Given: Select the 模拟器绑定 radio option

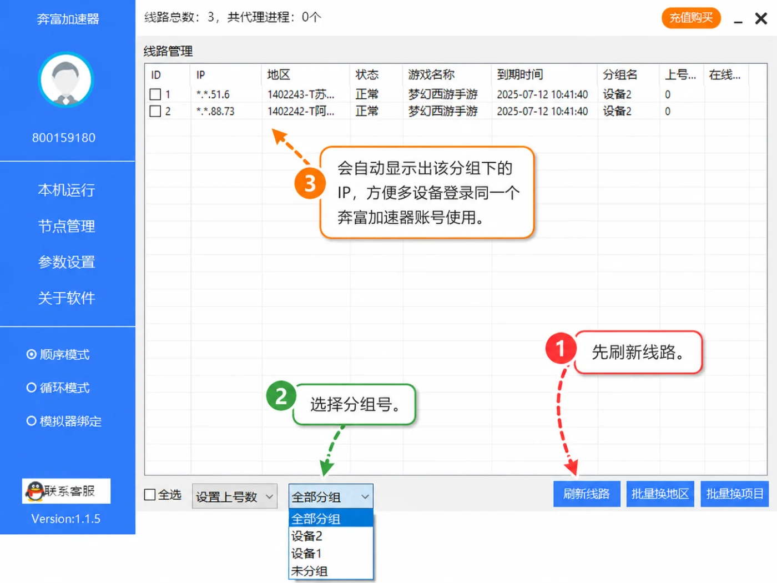Looking at the screenshot, I should [x=32, y=421].
